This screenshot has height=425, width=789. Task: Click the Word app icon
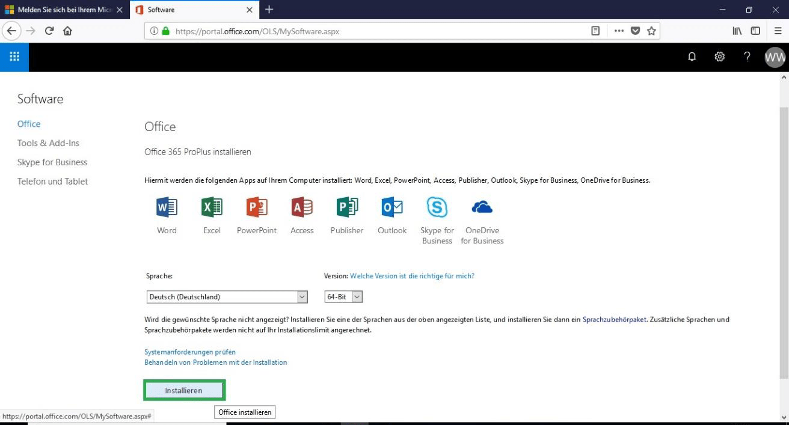click(x=167, y=207)
